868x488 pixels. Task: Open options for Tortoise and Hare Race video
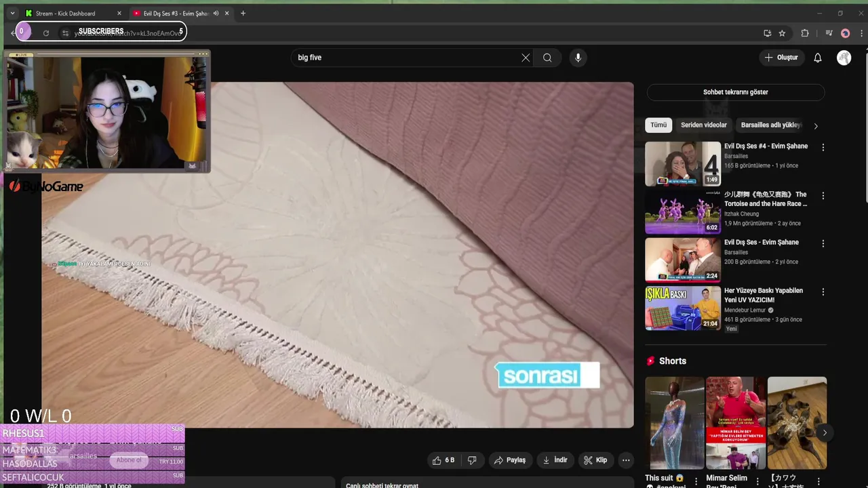pos(823,195)
